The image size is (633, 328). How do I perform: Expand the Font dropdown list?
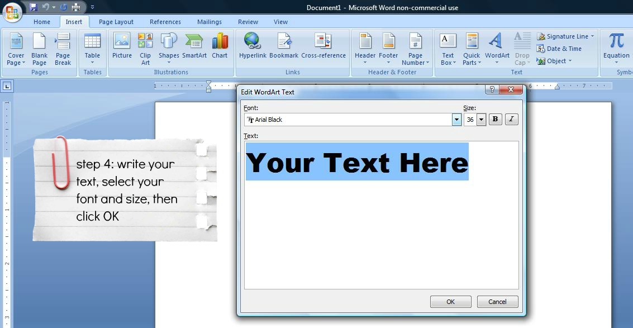click(x=456, y=120)
